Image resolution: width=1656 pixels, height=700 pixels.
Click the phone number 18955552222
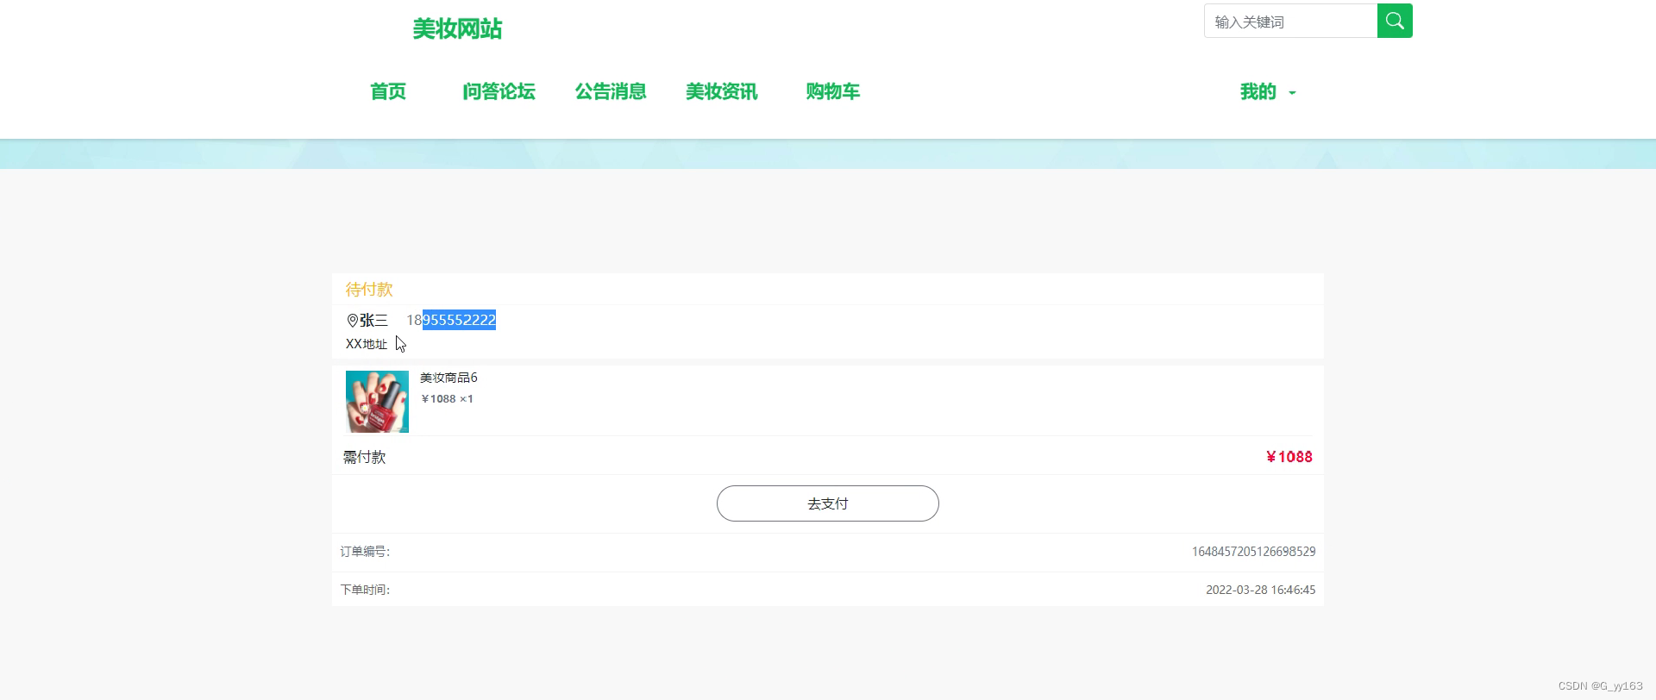coord(451,320)
